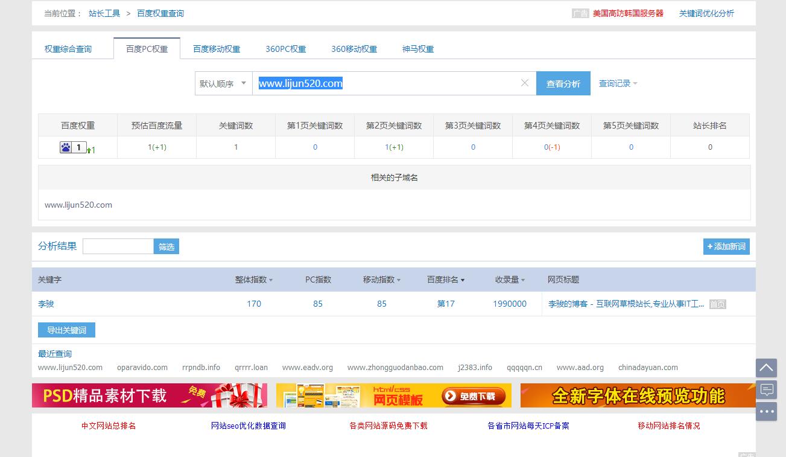
Task: Open recent query www.eadv.org
Action: [308, 367]
